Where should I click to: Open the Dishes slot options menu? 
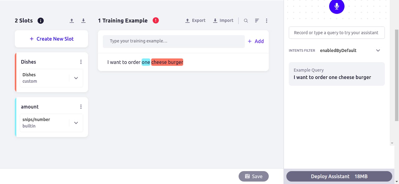tap(81, 62)
